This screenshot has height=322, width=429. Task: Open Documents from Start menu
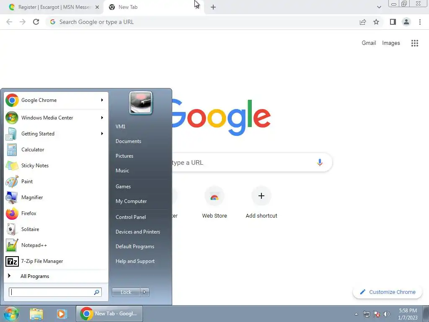tap(128, 141)
